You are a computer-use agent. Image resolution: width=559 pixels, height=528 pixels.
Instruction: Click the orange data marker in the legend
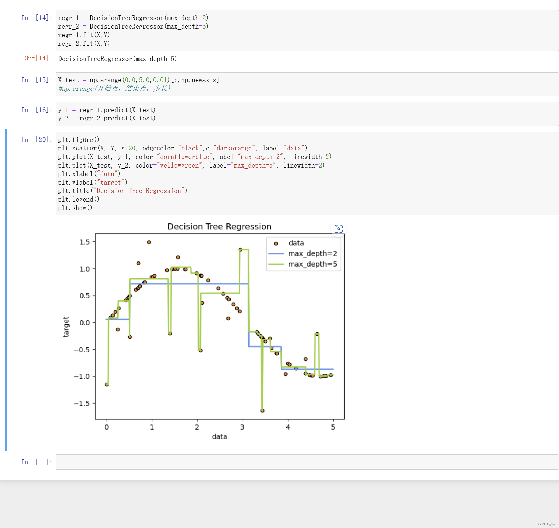point(276,244)
